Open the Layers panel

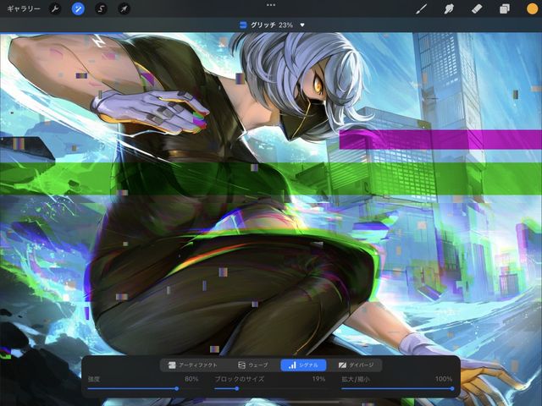(x=505, y=8)
